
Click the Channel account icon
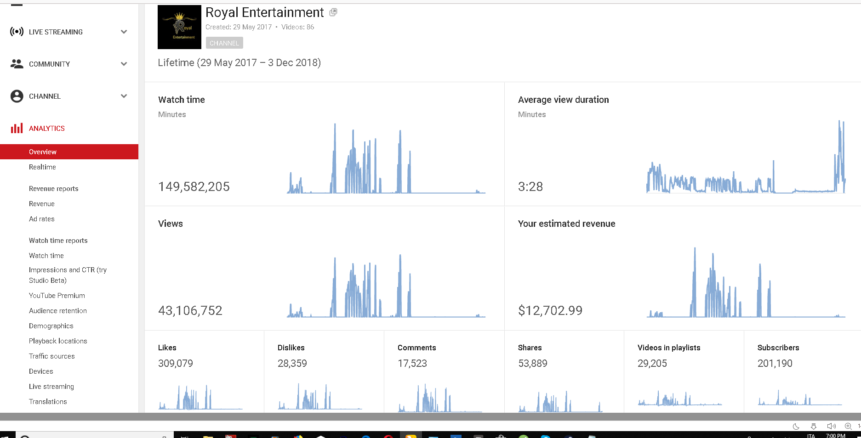(17, 96)
